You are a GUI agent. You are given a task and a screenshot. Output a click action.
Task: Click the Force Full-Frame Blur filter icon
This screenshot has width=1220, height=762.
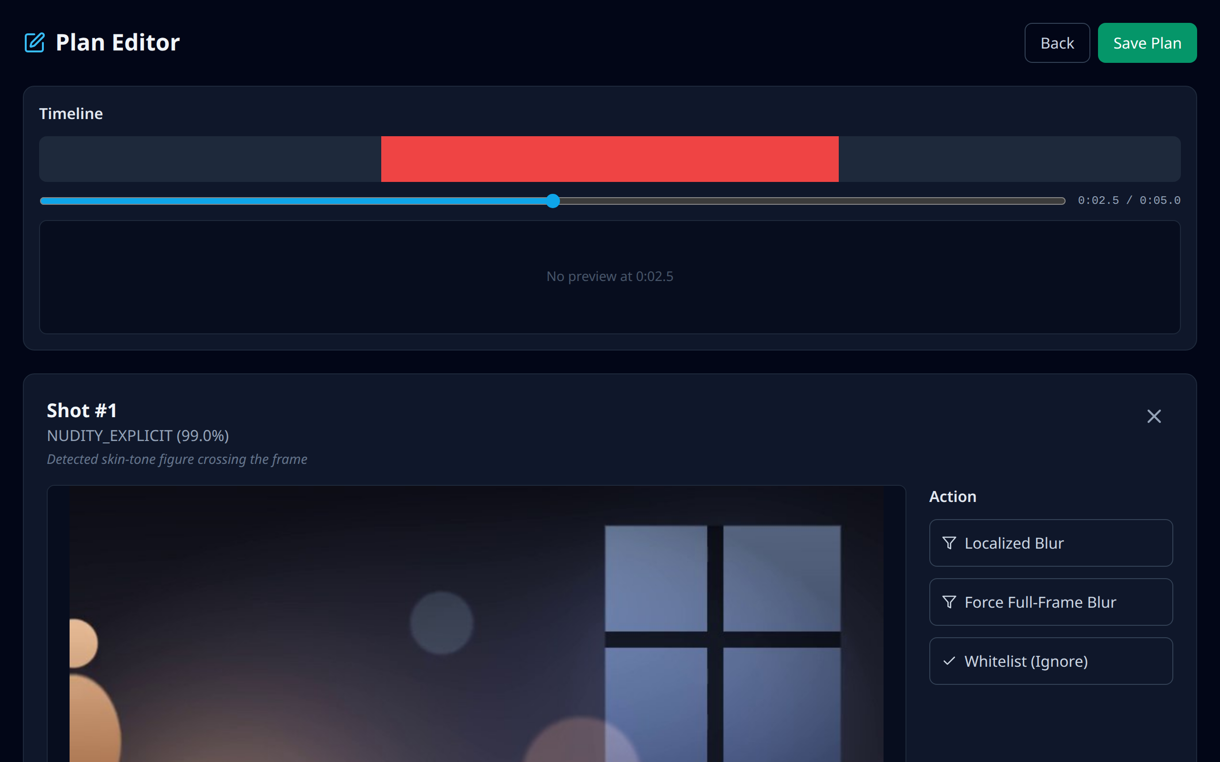[949, 602]
